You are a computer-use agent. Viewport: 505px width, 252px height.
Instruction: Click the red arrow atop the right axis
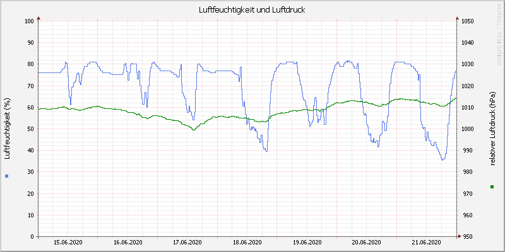pos(456,18)
